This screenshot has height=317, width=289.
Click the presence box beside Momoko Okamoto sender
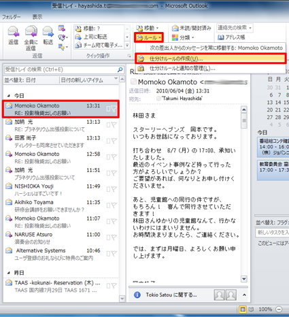(133, 82)
